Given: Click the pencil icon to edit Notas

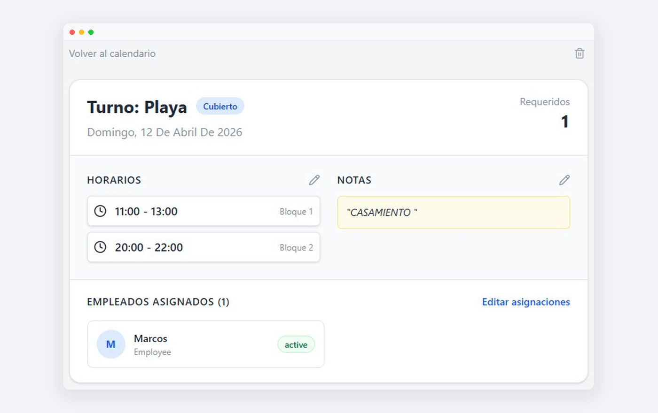Looking at the screenshot, I should pyautogui.click(x=564, y=180).
